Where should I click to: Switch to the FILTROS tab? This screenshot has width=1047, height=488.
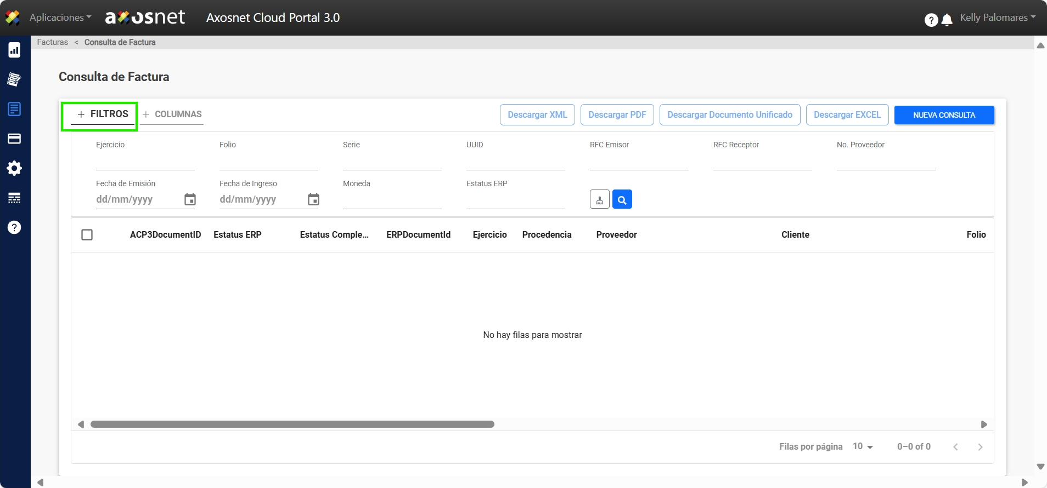coord(103,114)
